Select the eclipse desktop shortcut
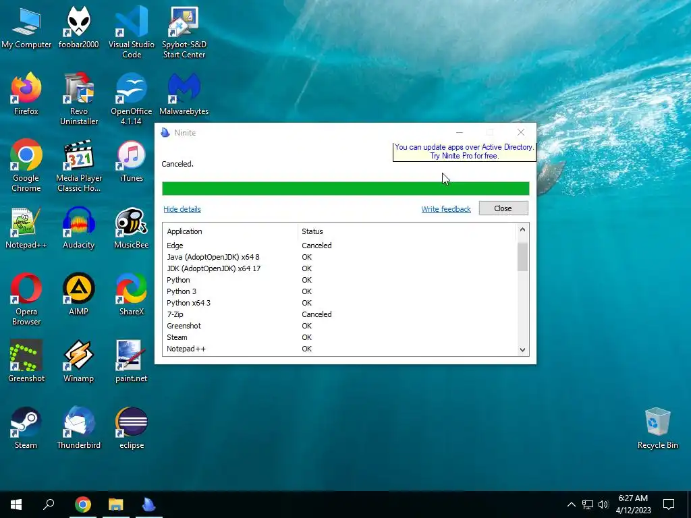The height and width of the screenshot is (518, 691). pyautogui.click(x=132, y=428)
